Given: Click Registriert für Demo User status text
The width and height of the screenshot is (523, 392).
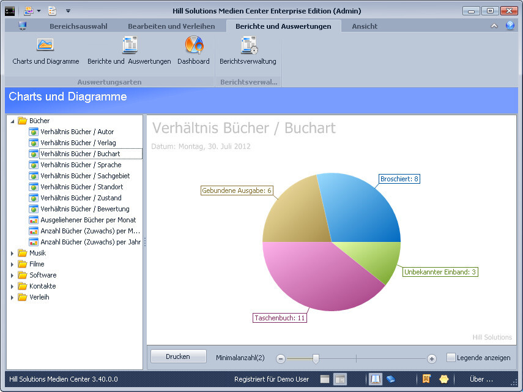Looking at the screenshot, I should click(272, 379).
